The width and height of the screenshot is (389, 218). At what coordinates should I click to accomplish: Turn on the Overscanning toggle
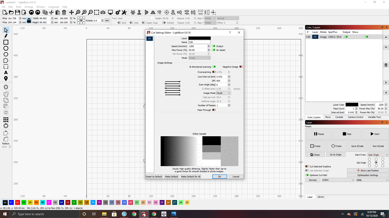[214, 72]
